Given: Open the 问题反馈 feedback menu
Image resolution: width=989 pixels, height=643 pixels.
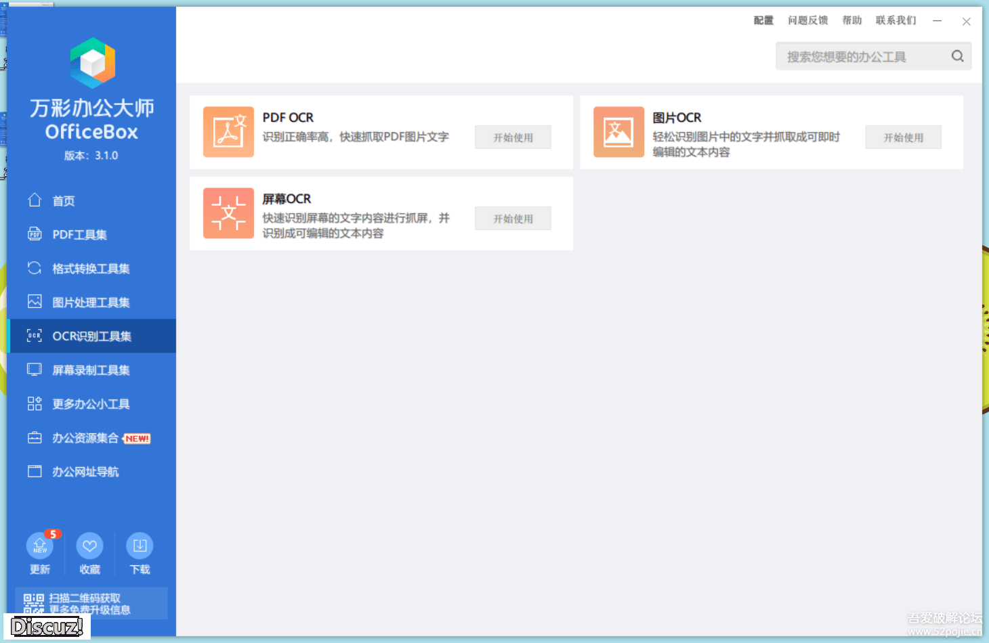Looking at the screenshot, I should tap(807, 20).
